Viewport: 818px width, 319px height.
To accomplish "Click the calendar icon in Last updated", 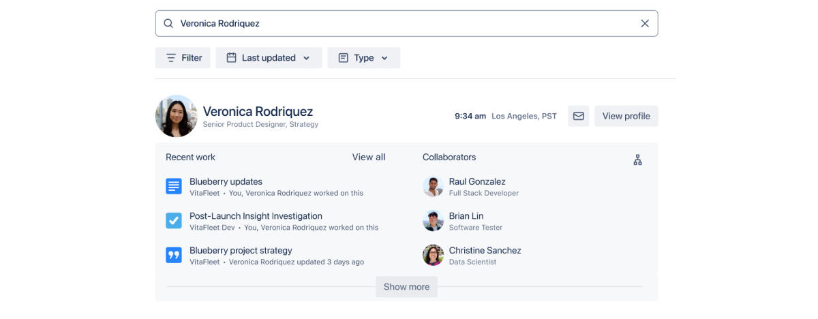I will 231,58.
